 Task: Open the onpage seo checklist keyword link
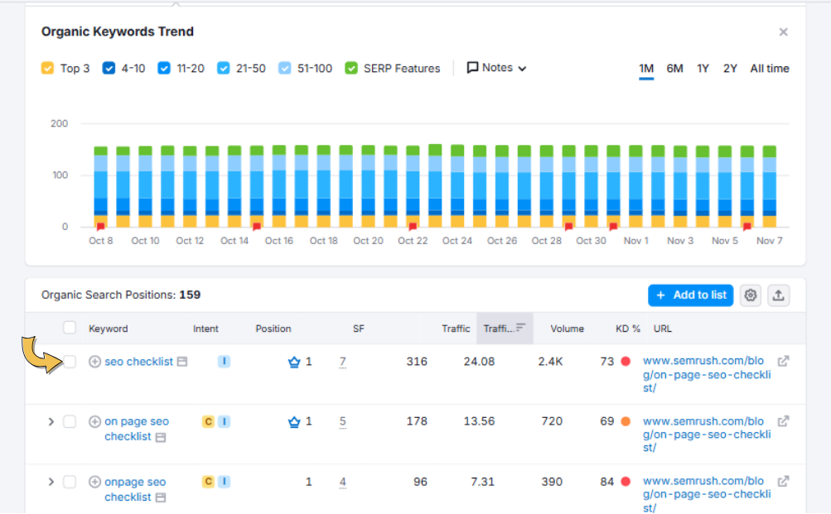point(134,489)
